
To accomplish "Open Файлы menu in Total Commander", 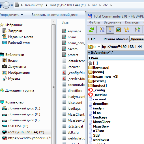I will 94,22.
